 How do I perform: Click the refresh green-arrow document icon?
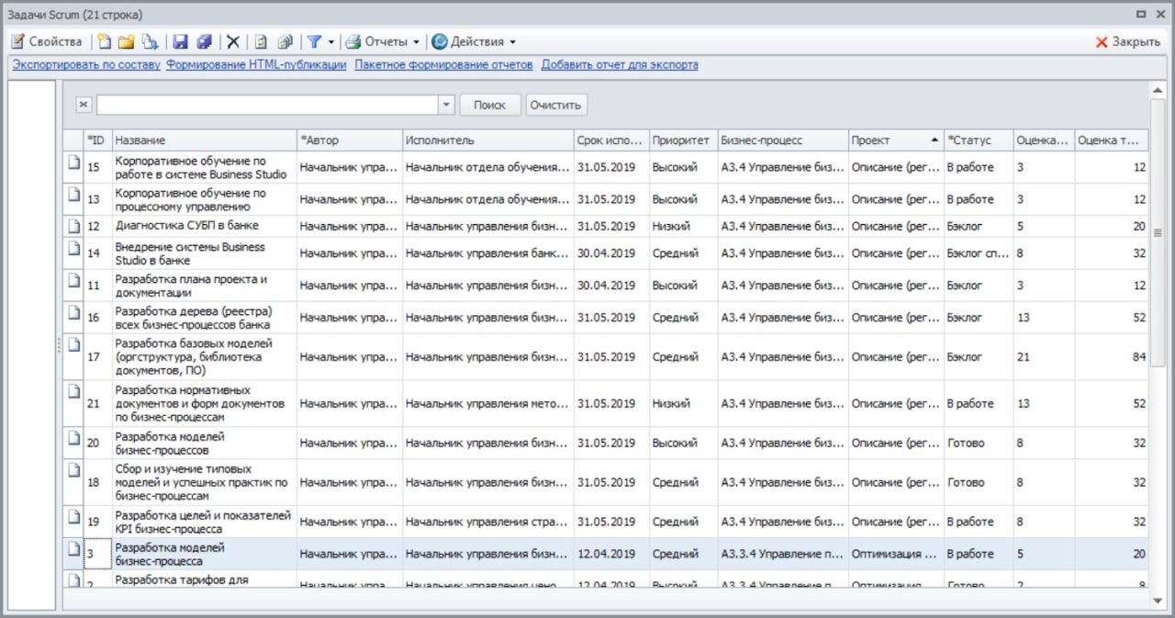261,42
